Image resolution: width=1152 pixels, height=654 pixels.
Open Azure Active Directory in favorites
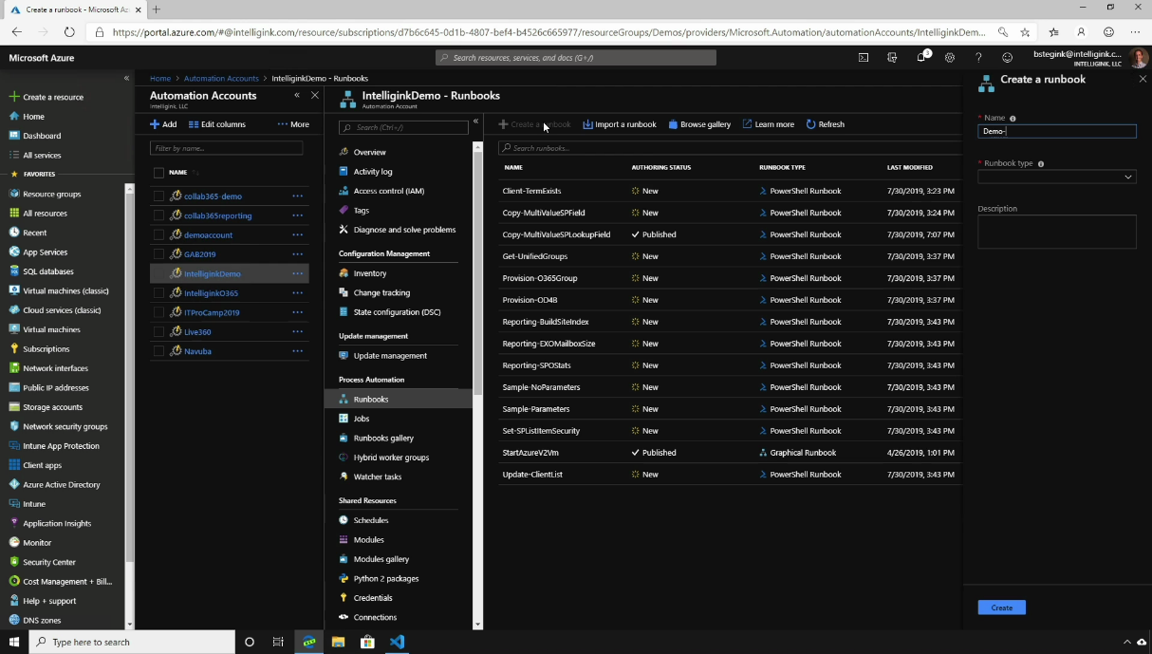pyautogui.click(x=61, y=485)
